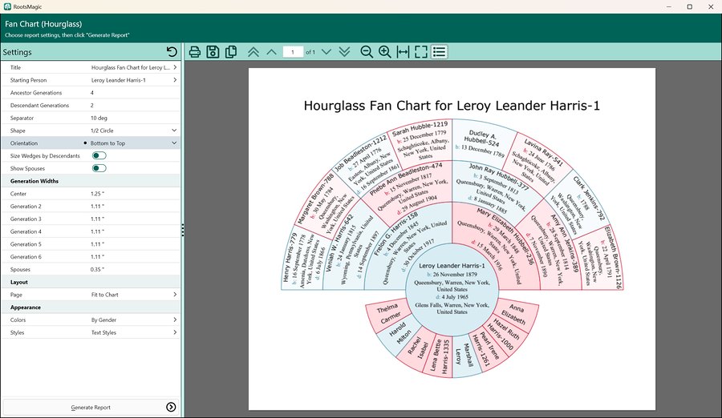Edit the Ancestor Generations value 4
722x418 pixels.
tap(92, 92)
